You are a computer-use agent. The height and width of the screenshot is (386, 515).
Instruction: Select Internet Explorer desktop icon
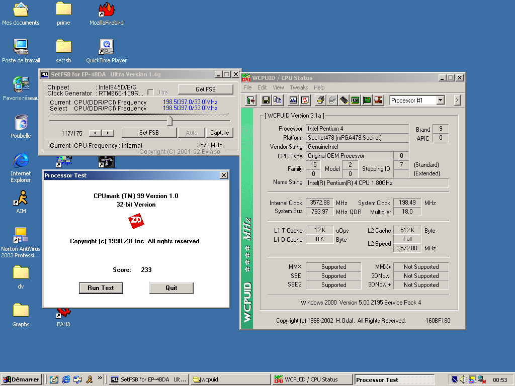pos(21,167)
